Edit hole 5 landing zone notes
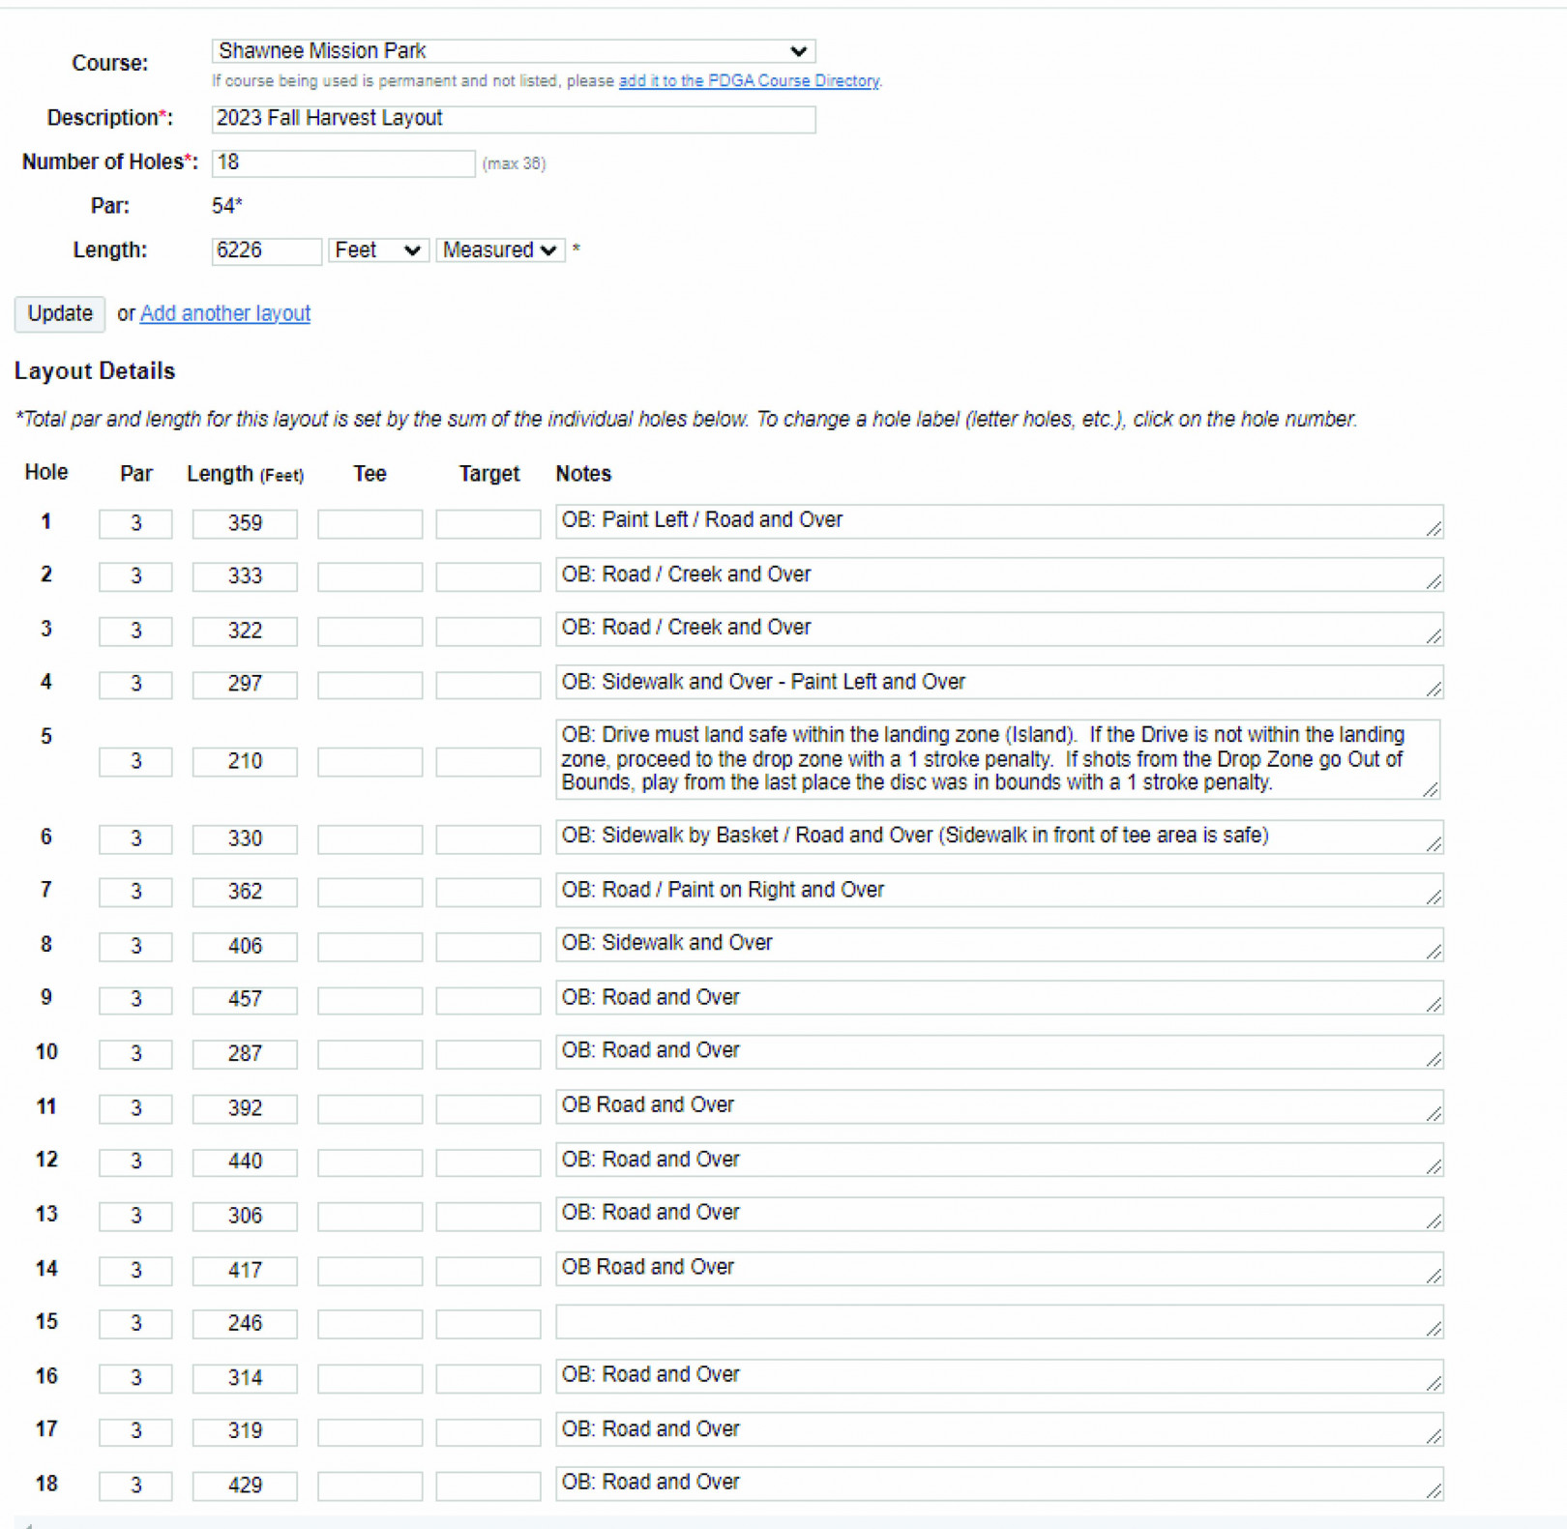This screenshot has height=1529, width=1567. 997,759
